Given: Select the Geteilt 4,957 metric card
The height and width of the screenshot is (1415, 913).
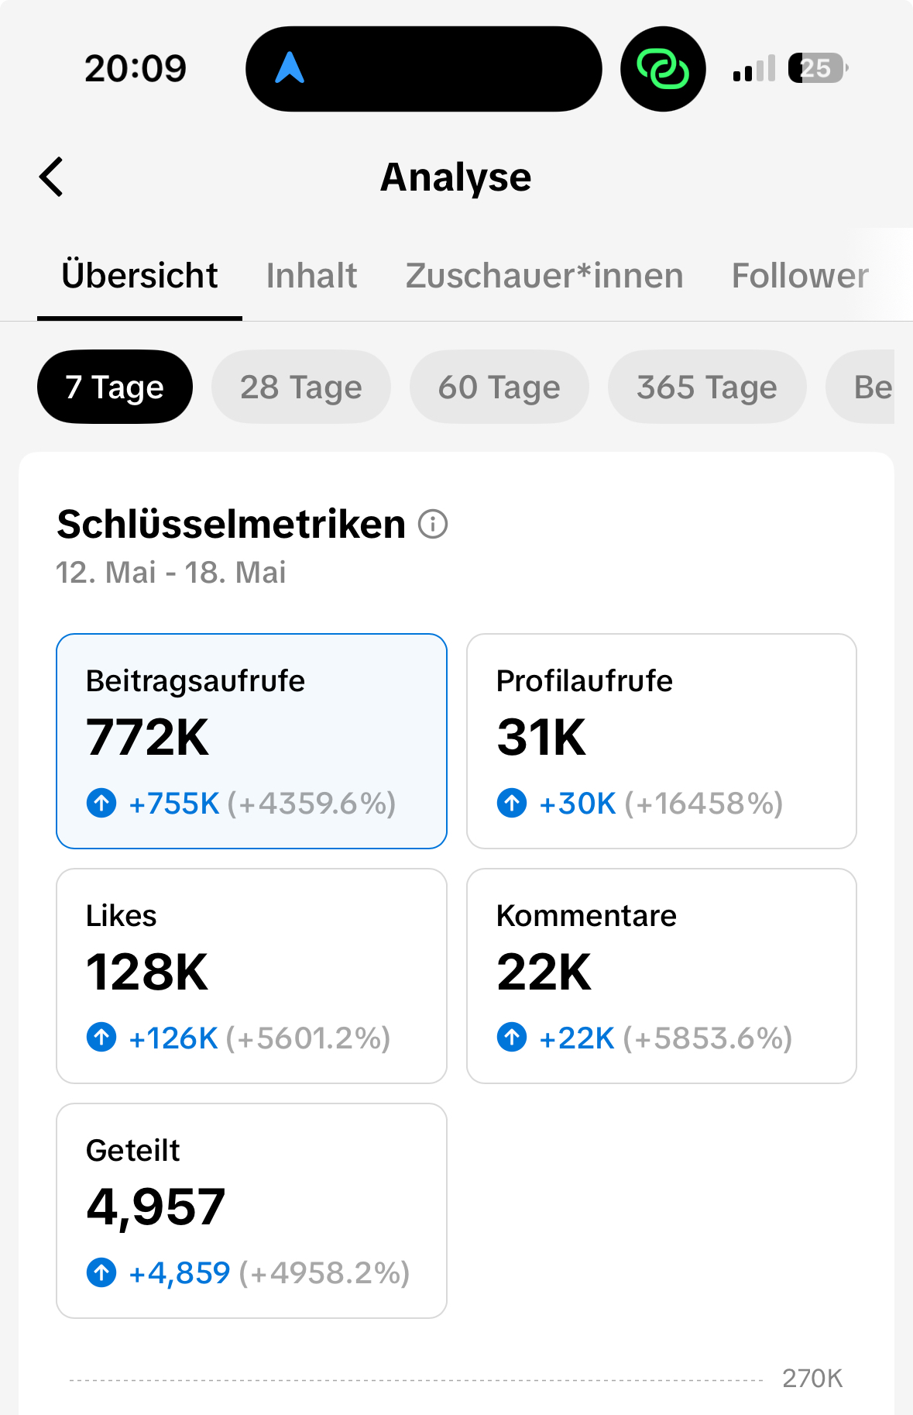Looking at the screenshot, I should [x=251, y=1210].
